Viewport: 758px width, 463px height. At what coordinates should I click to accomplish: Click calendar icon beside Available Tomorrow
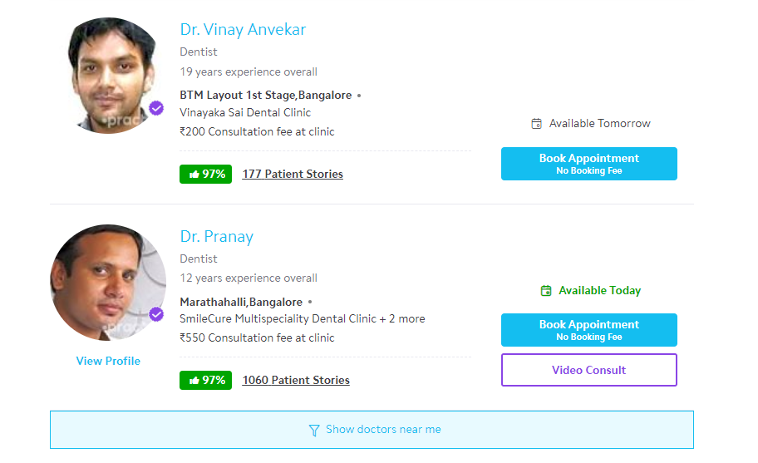pyautogui.click(x=537, y=124)
